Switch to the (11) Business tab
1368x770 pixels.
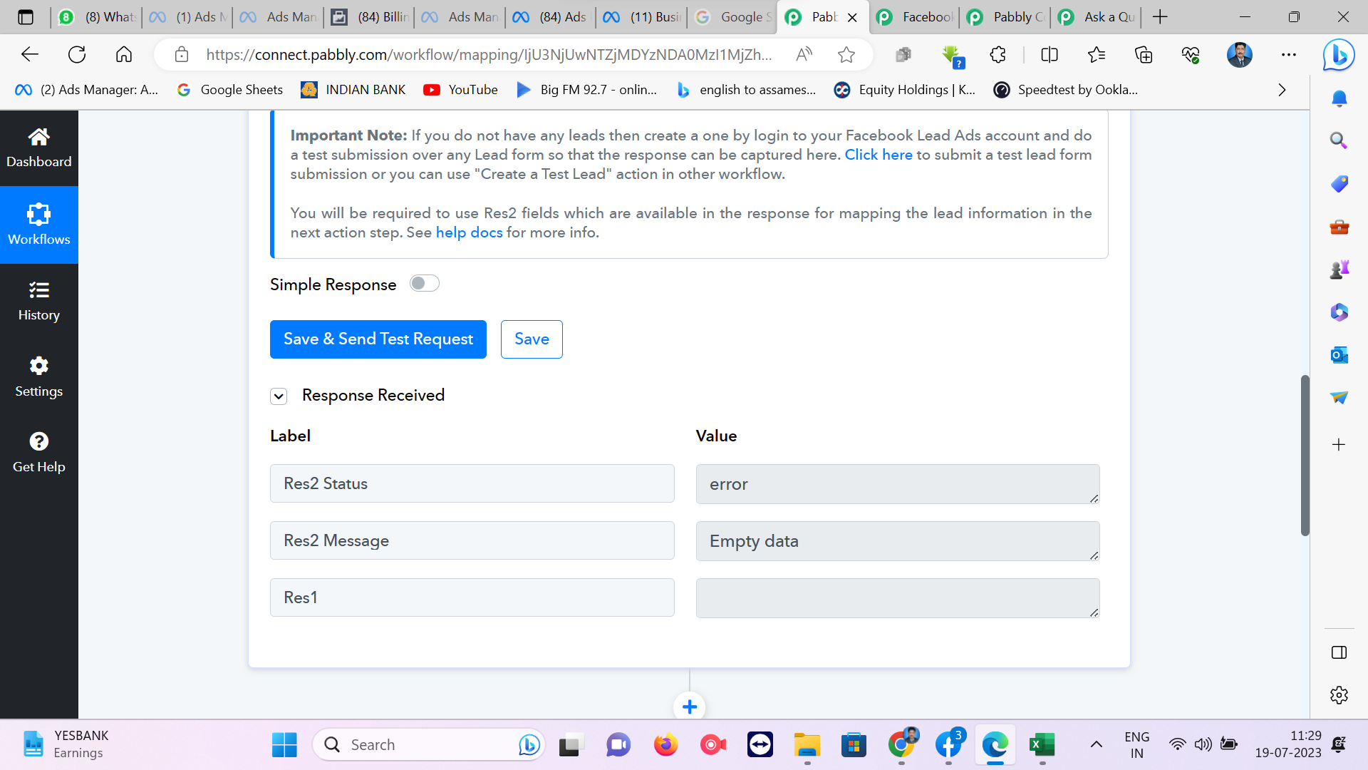(643, 17)
